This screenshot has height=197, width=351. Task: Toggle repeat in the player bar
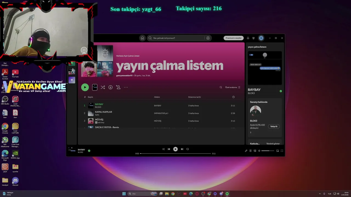[188, 149]
